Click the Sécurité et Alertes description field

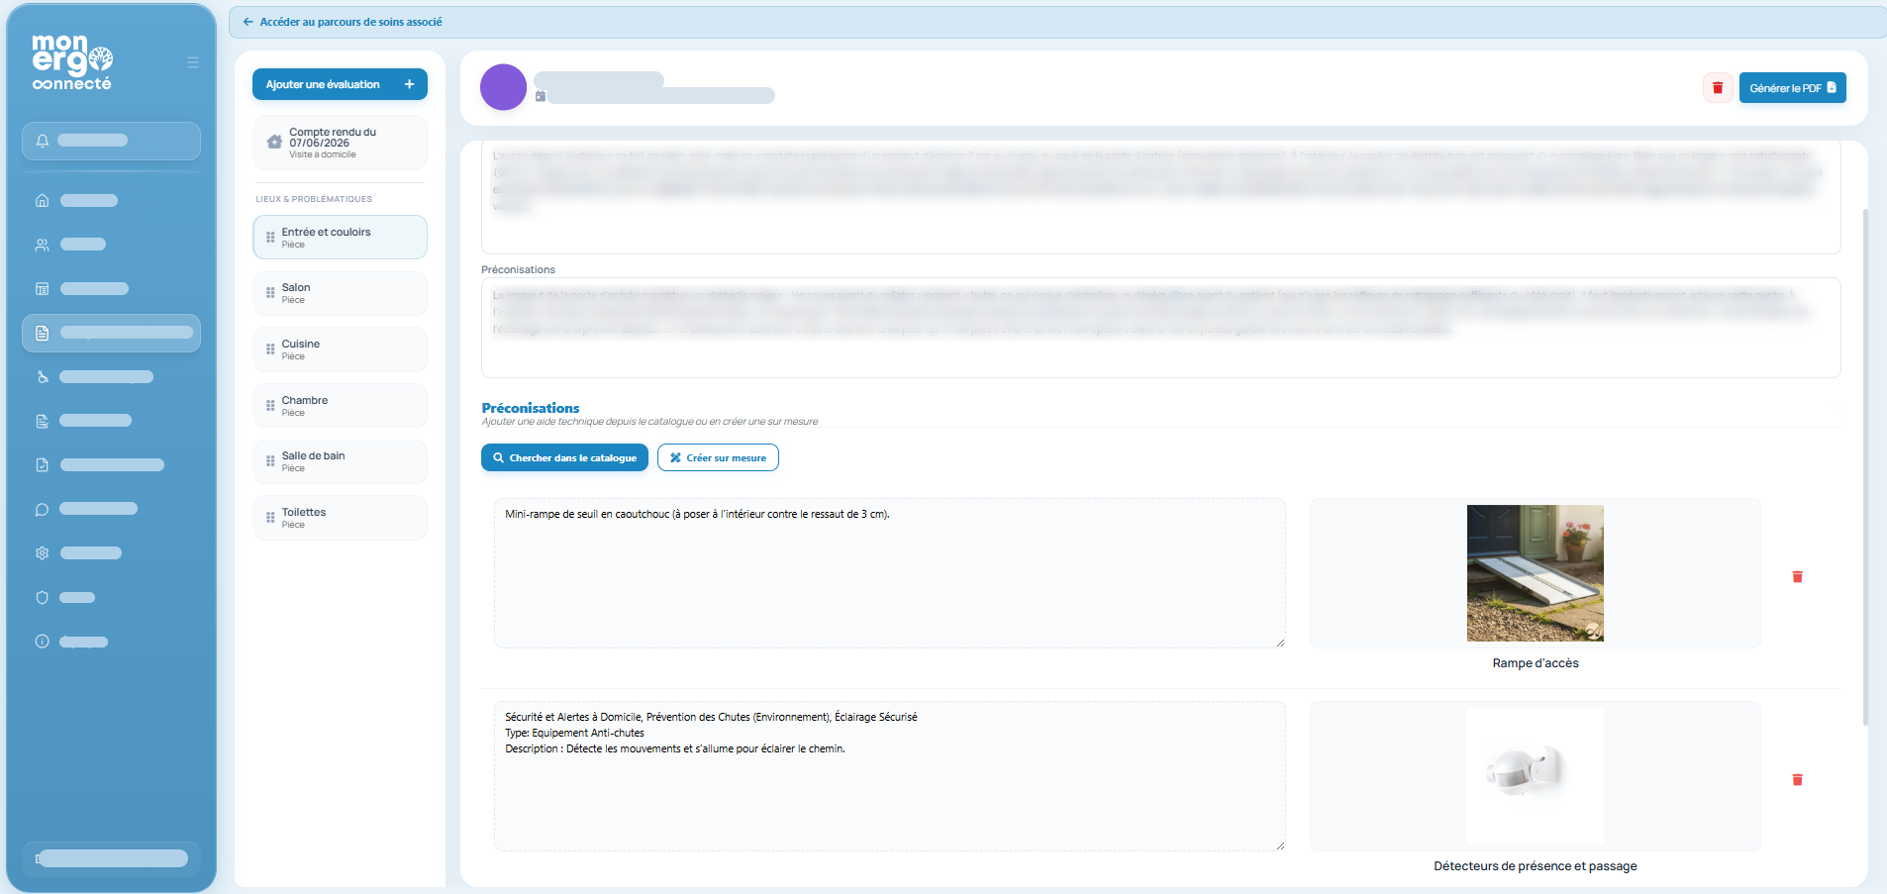[x=889, y=776]
